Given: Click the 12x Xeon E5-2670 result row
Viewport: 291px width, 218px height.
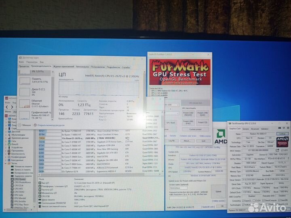Looking at the screenshot, I should click(x=100, y=138).
